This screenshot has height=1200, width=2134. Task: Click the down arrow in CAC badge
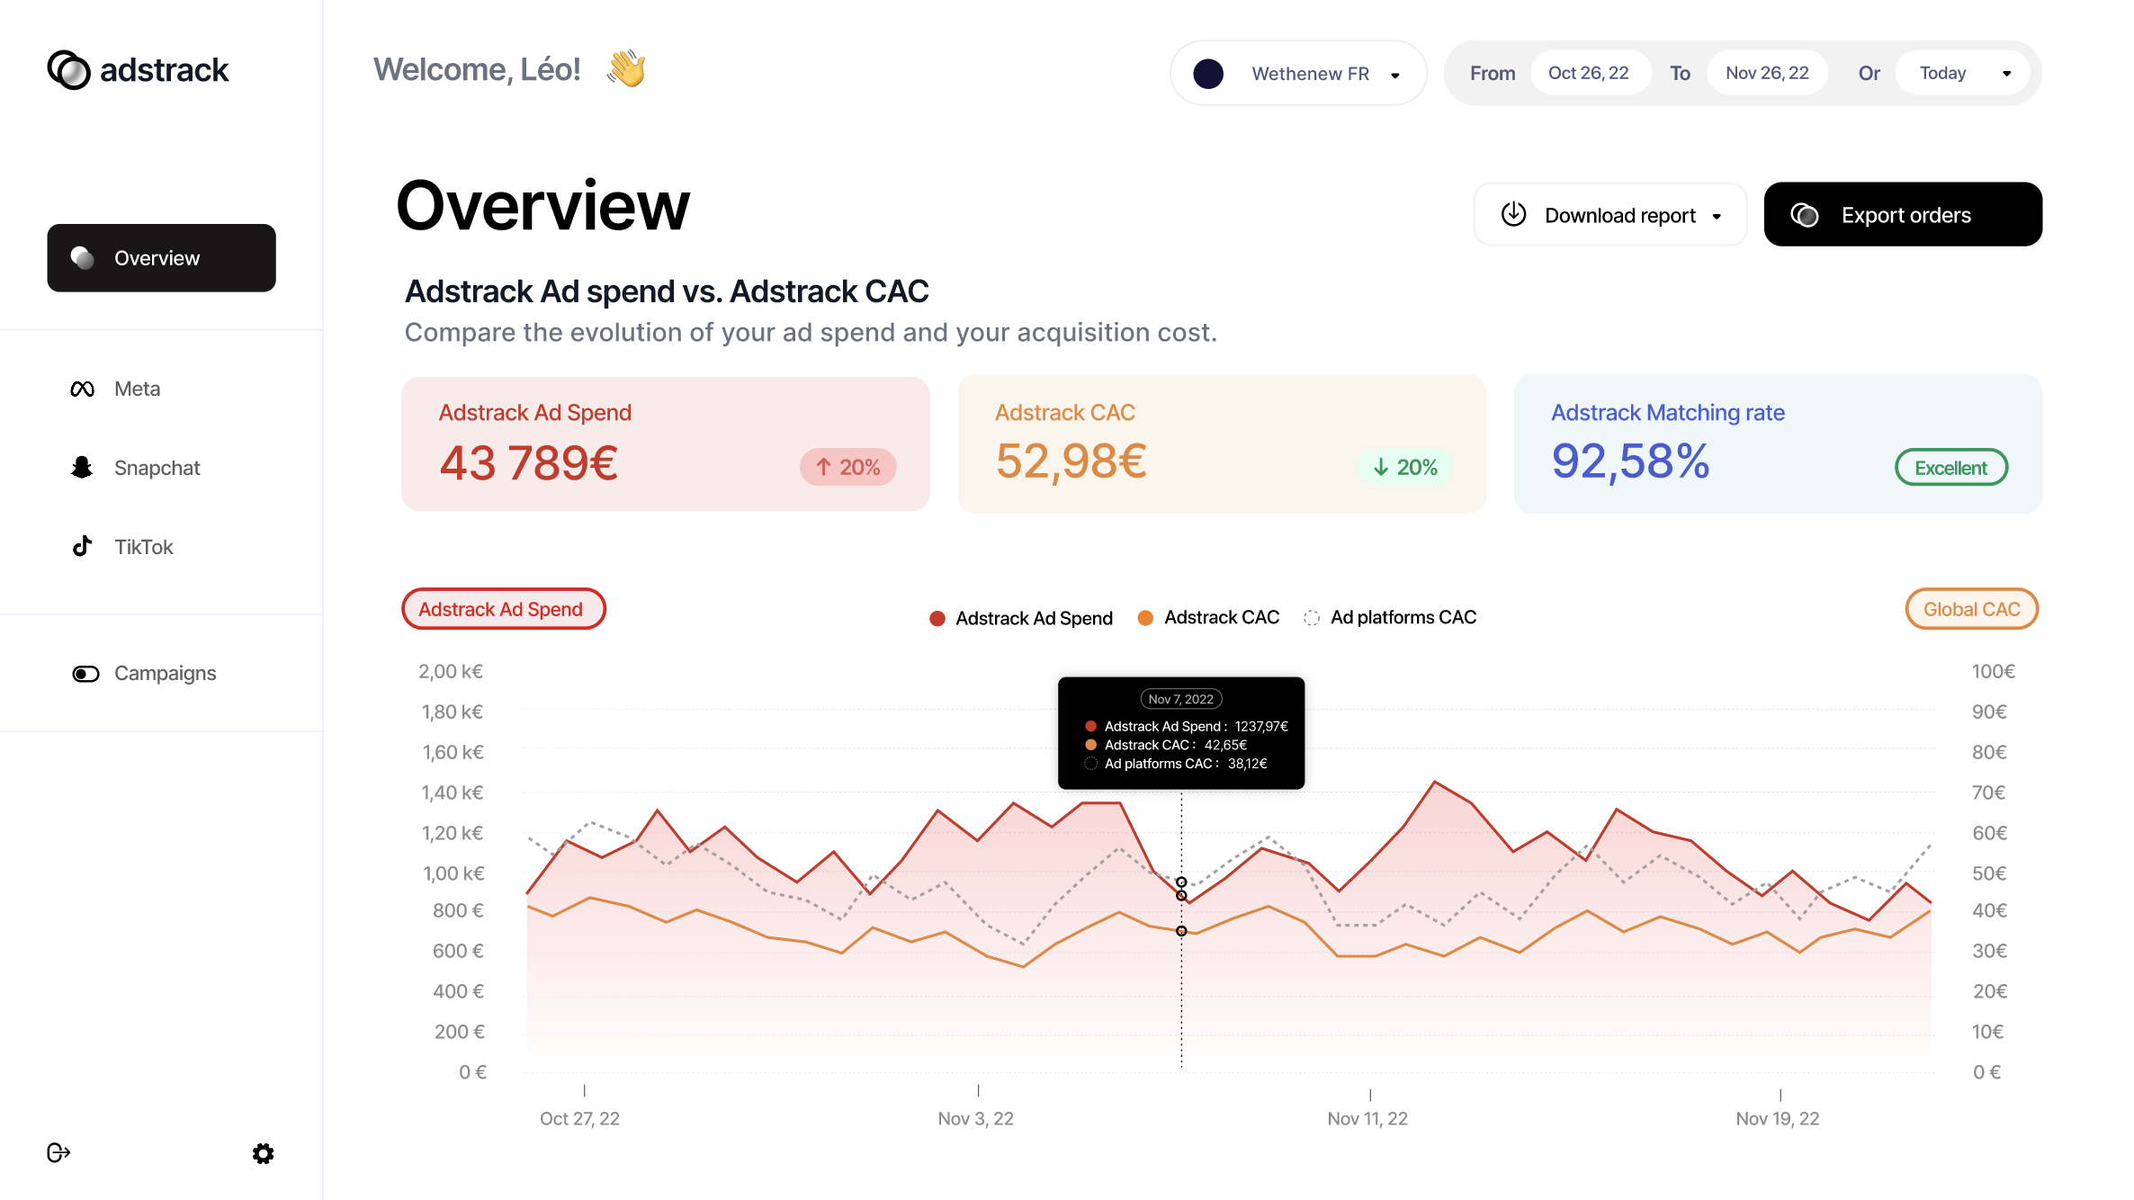1381,467
